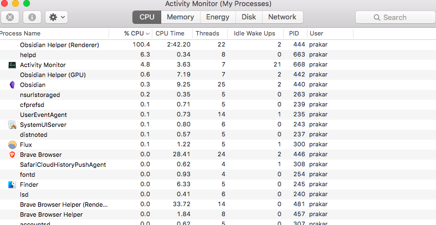Select the fontd process row

pos(218,175)
